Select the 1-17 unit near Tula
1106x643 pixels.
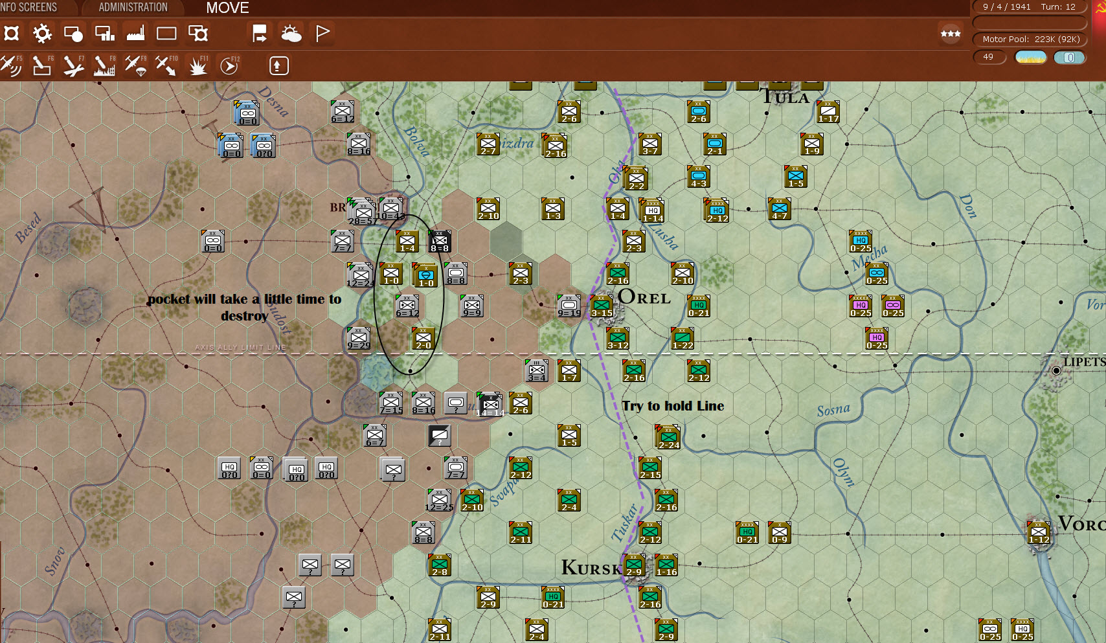828,111
